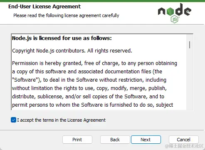205x150 pixels.
Task: Go Back to the previous installer step
Action: click(115, 140)
